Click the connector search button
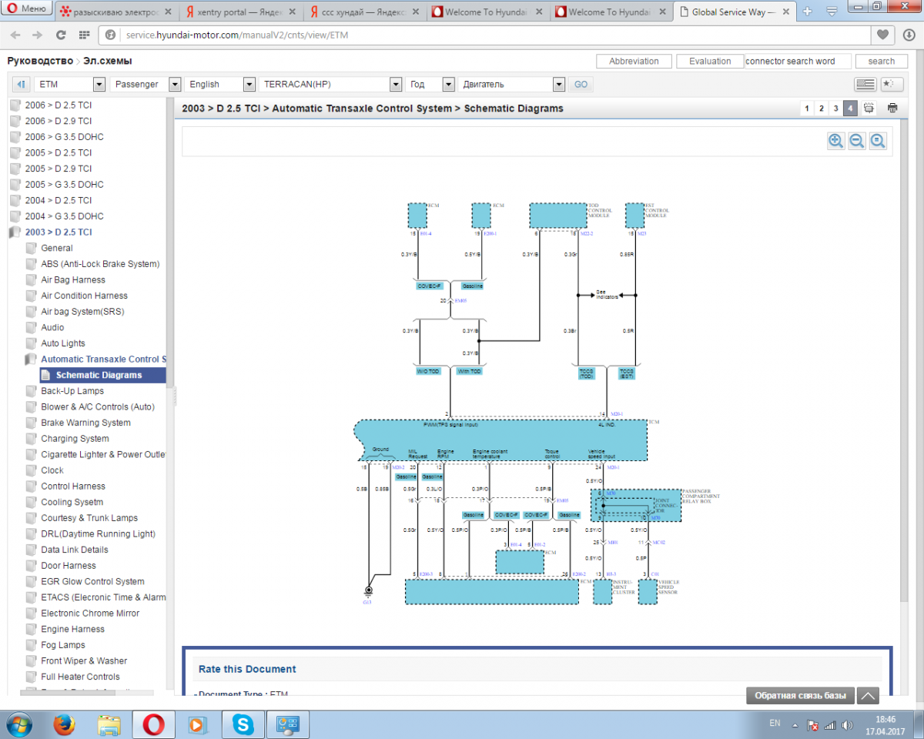The height and width of the screenshot is (739, 924). pos(882,62)
